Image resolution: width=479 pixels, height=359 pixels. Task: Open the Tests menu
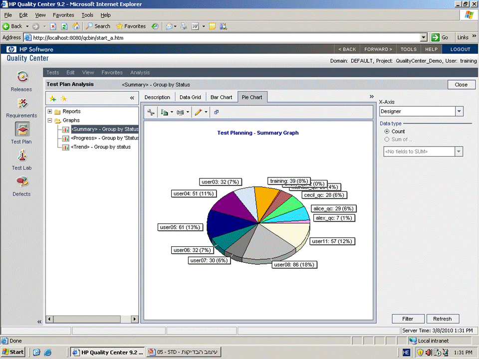coord(52,72)
